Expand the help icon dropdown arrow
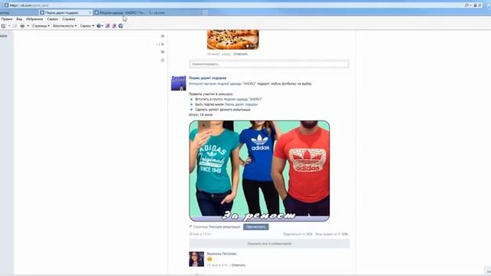Viewport: 491px width, 276px height. pyautogui.click(x=102, y=26)
